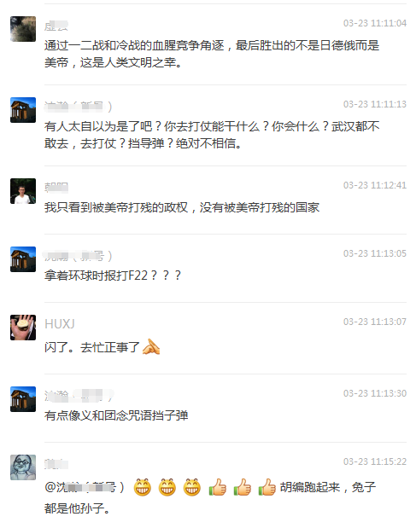The height and width of the screenshot is (528, 416).
Task: Click the blurred username above 美帝打残 comment
Action: (x=56, y=188)
